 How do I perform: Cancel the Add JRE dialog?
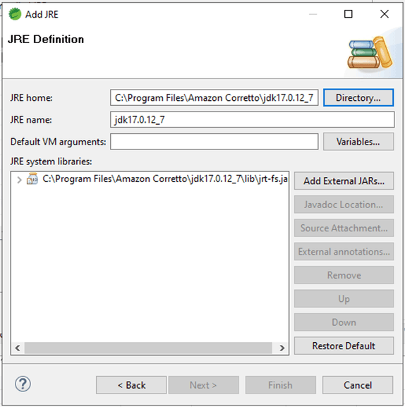[358, 385]
